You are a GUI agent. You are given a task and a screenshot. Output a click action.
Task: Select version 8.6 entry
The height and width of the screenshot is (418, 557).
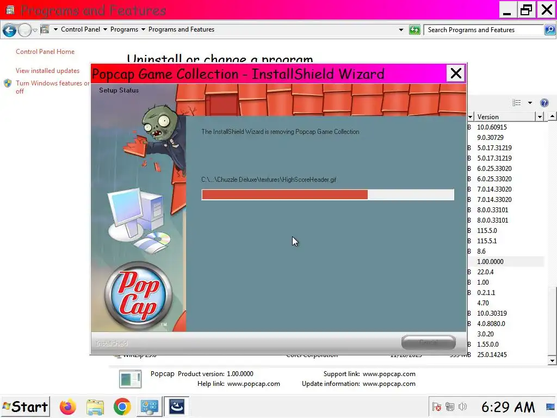click(481, 251)
